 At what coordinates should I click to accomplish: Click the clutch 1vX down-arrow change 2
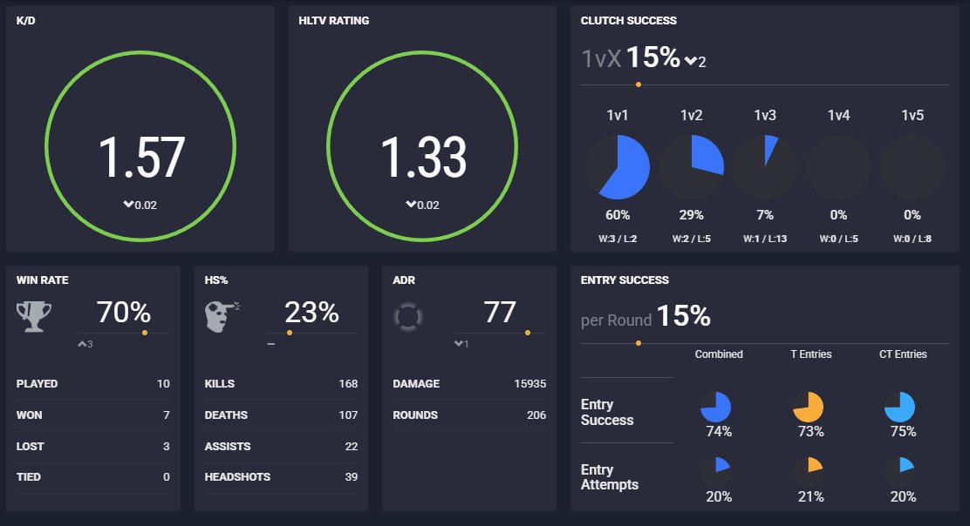(695, 61)
